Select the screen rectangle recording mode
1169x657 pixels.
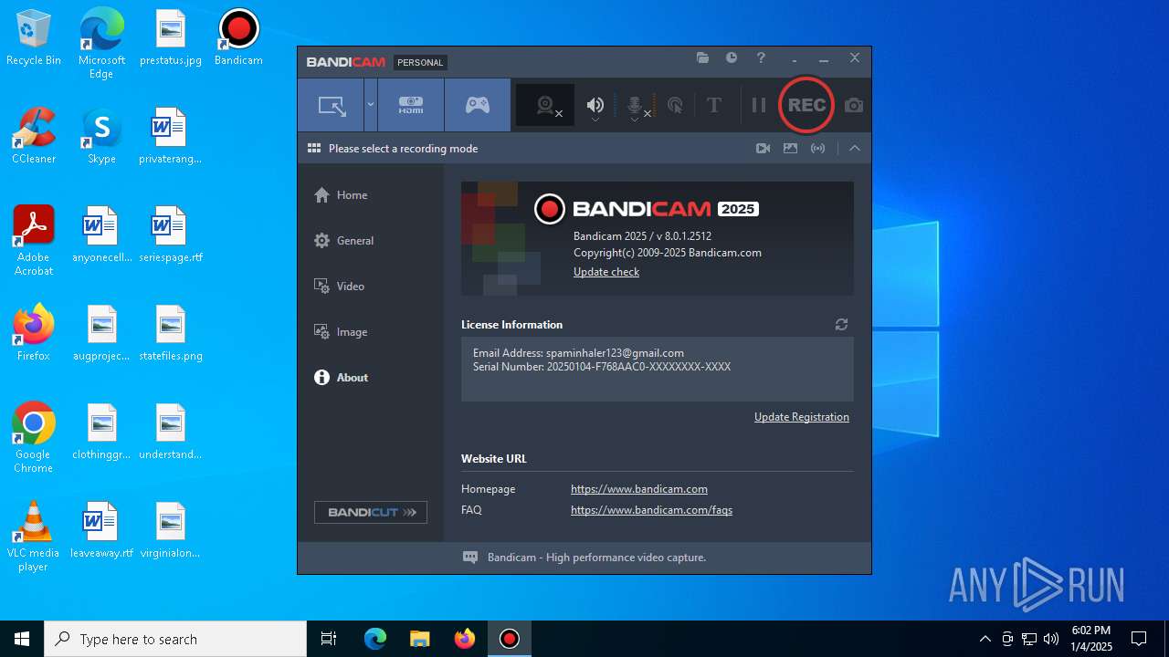pyautogui.click(x=331, y=105)
